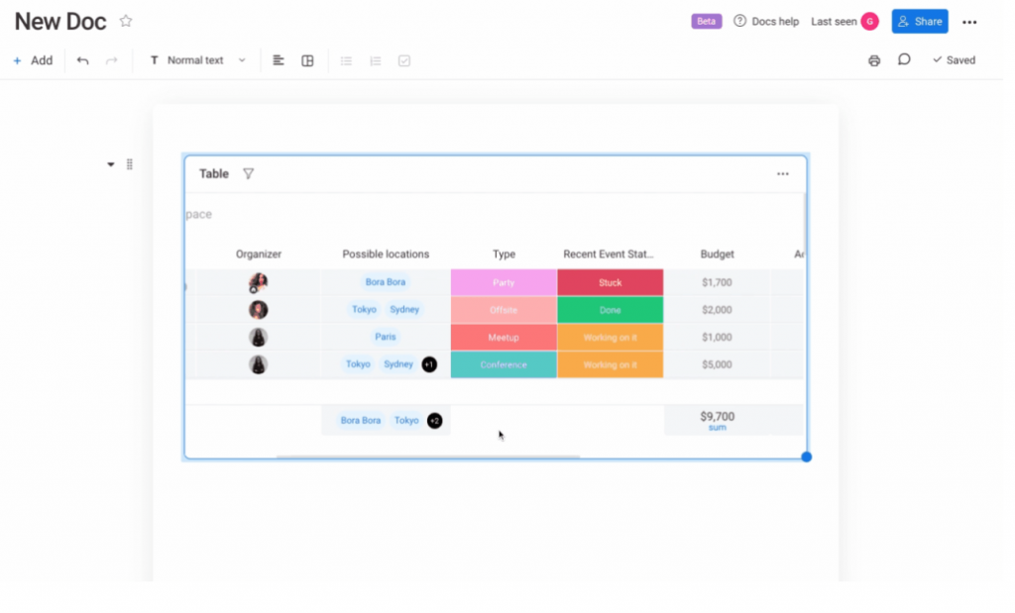Open the document options via top-right ellipsis
The width and height of the screenshot is (1015, 613).
[969, 21]
